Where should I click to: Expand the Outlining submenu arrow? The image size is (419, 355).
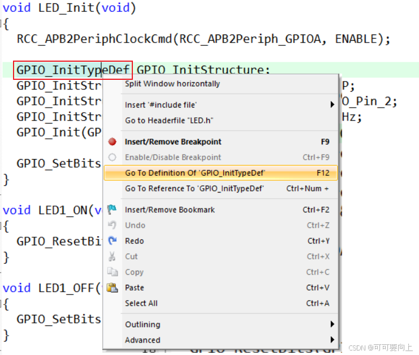[332, 324]
